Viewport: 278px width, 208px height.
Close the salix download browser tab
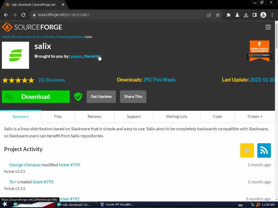click(63, 5)
